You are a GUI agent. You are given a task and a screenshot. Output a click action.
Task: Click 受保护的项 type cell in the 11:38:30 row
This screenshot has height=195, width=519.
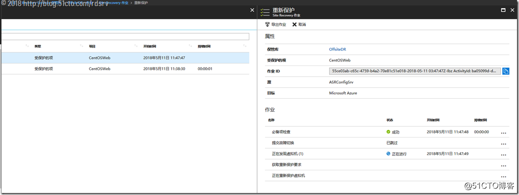(x=44, y=69)
